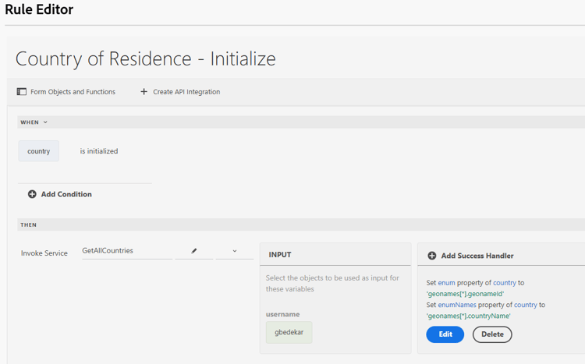Select the "is initialized" state operator
The image size is (585, 364).
(x=99, y=151)
